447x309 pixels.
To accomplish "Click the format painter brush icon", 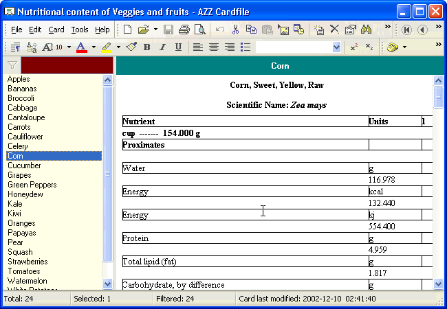I will pos(131,47).
